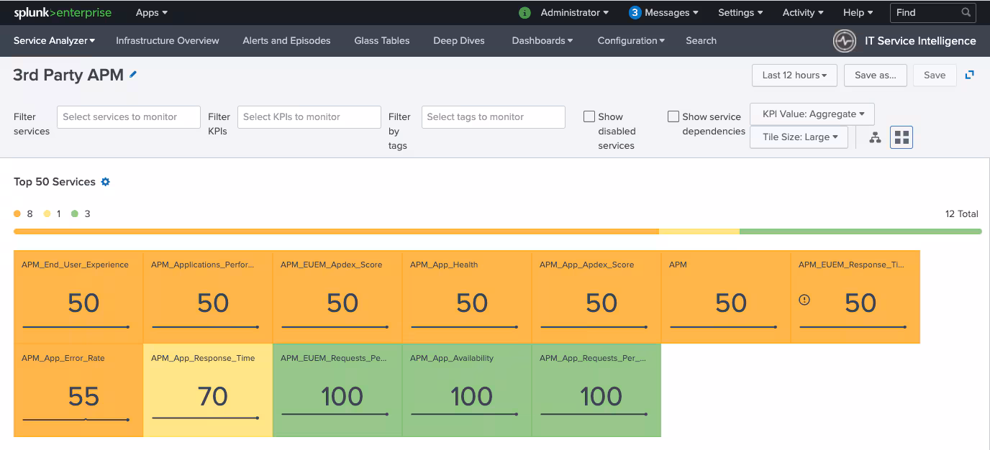
Task: Open the KPI Value: Aggregate dropdown
Action: point(812,114)
